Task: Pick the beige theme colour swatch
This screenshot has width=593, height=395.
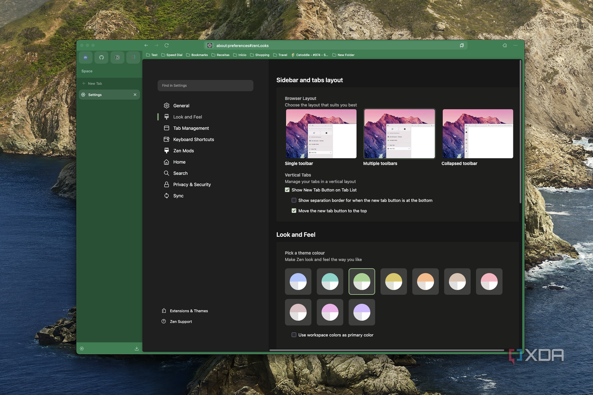Action: [x=457, y=282]
